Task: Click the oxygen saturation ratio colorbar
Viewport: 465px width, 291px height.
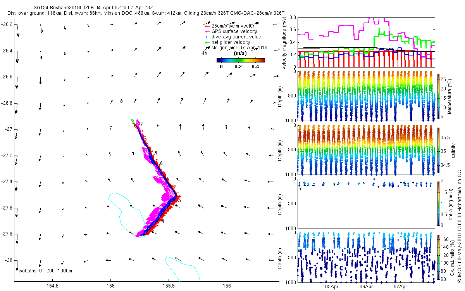Action: click(x=438, y=257)
